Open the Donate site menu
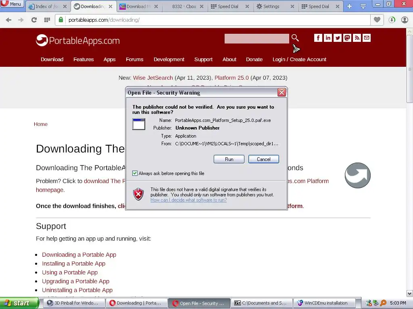 point(254,60)
